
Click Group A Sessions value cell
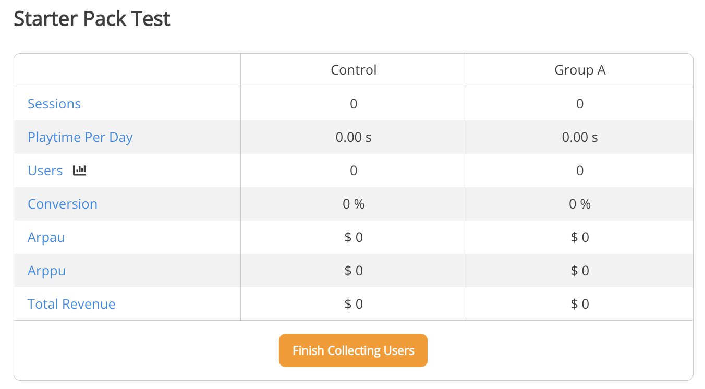tap(580, 104)
